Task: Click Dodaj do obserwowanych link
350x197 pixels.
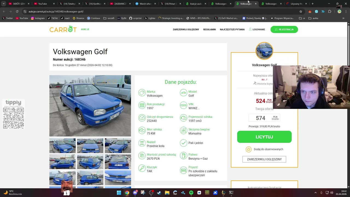Action: click(269, 149)
